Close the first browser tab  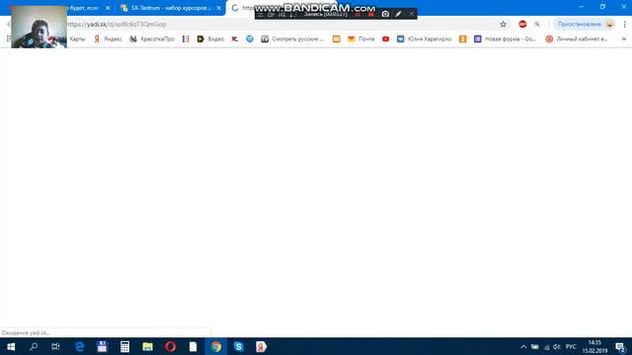pos(108,8)
